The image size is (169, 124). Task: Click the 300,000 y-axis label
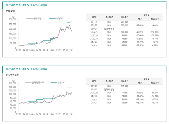click(x=12, y=20)
